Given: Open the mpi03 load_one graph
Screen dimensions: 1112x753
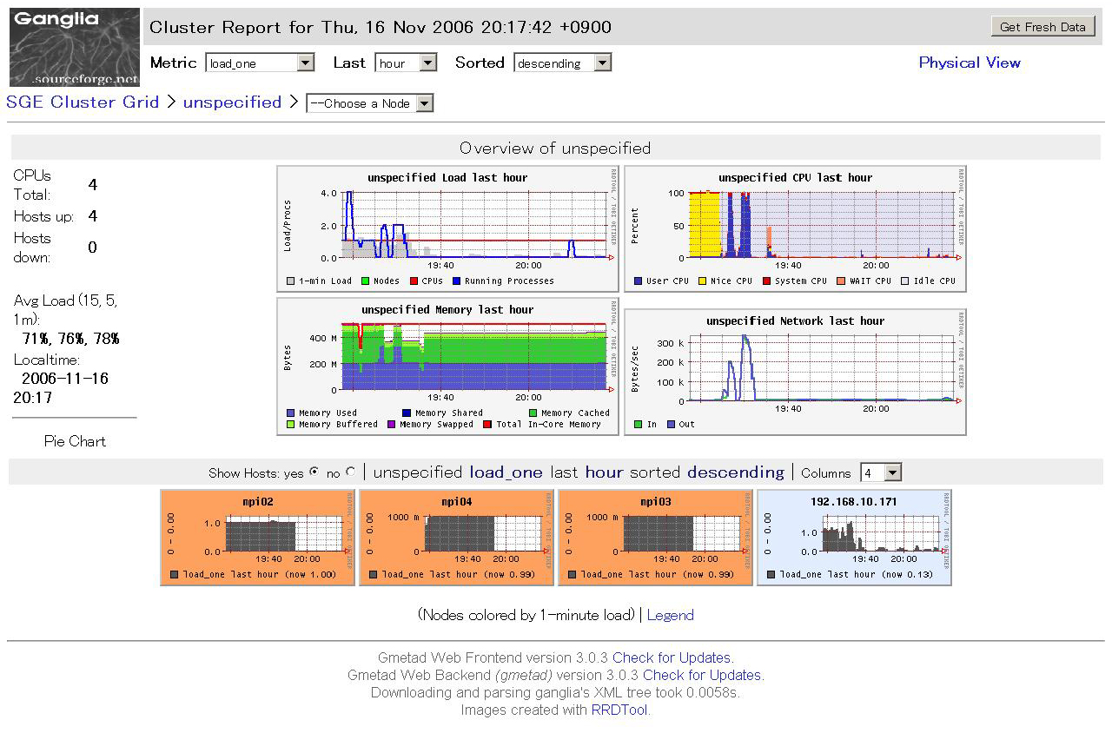Looking at the screenshot, I should click(654, 537).
